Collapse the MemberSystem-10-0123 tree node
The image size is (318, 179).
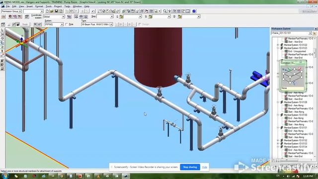pyautogui.click(x=278, y=48)
